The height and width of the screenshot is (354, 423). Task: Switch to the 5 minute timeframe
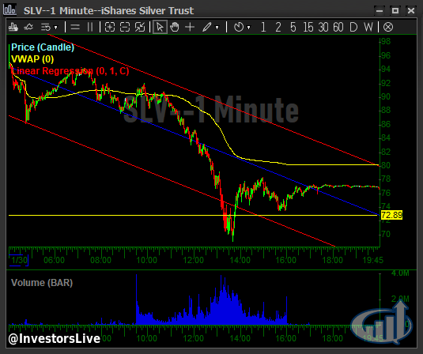[293, 27]
